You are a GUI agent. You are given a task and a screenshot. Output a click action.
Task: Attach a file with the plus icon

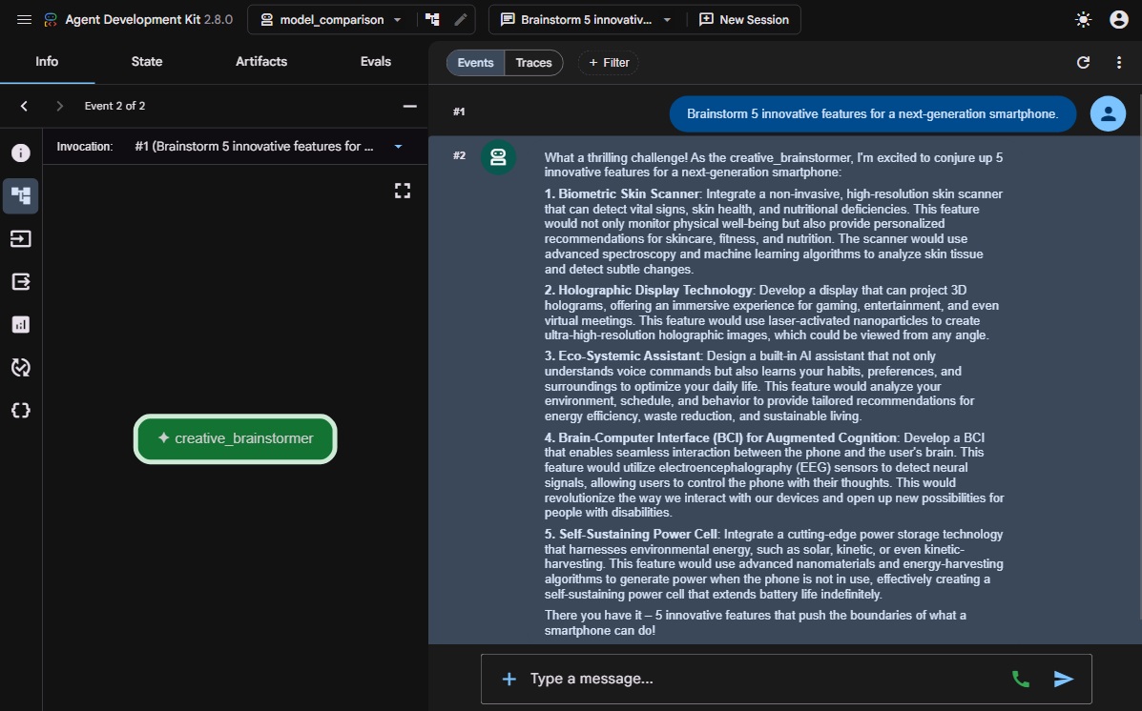coord(509,679)
